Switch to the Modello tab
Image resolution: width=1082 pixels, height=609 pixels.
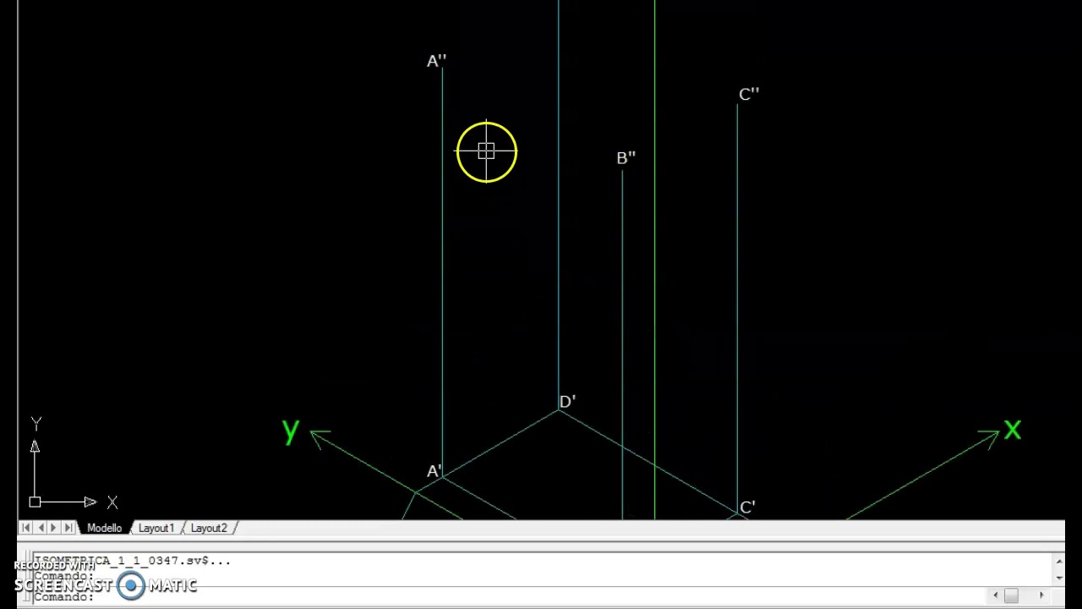pos(104,528)
